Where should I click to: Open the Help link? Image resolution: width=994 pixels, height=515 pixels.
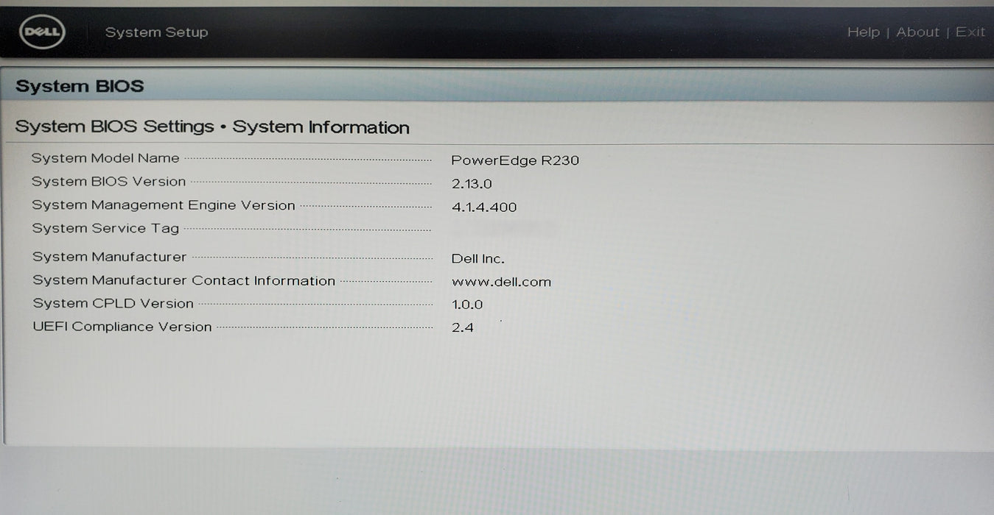(x=863, y=32)
